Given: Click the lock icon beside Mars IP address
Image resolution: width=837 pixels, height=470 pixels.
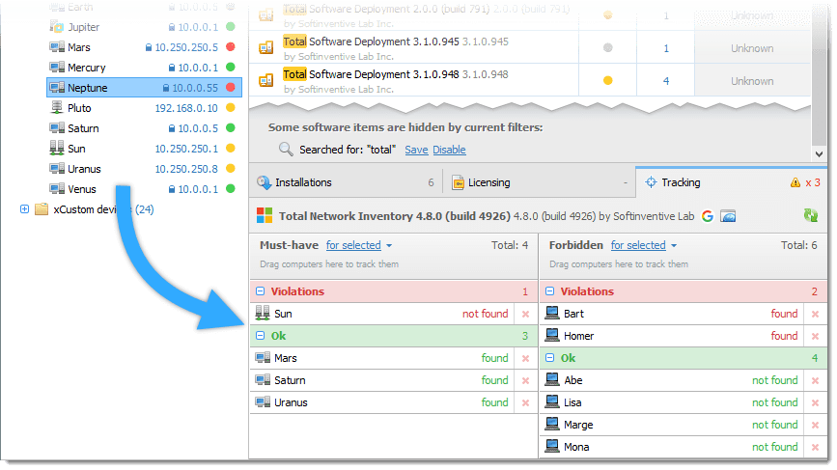Looking at the screenshot, I should coord(149,47).
